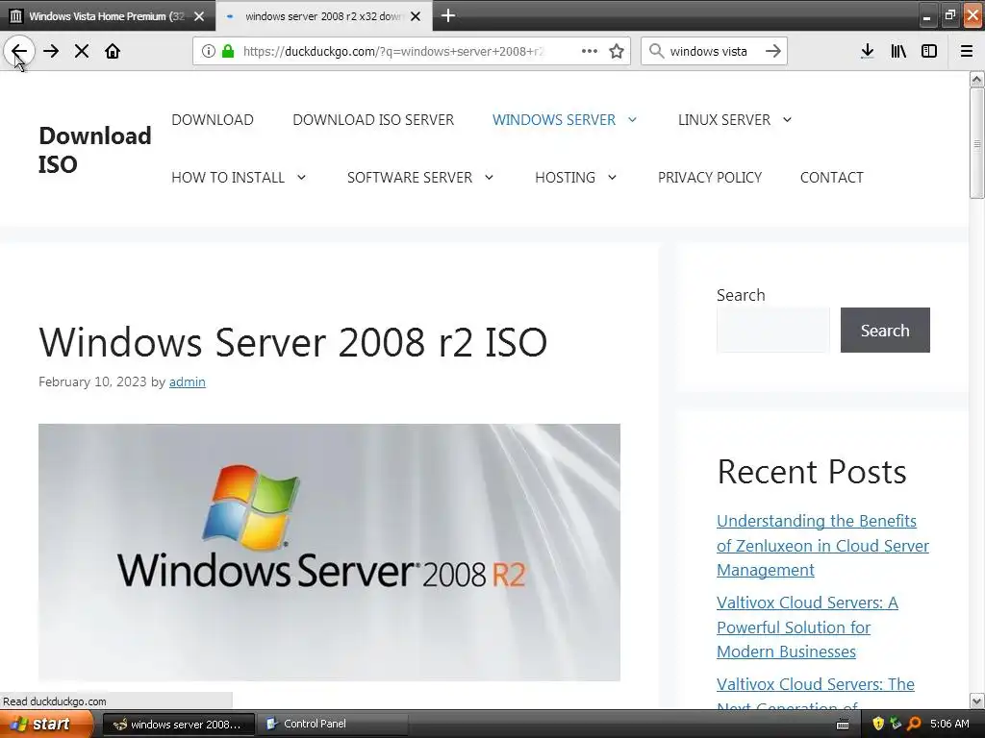Open page actions three-dots menu

pos(590,52)
